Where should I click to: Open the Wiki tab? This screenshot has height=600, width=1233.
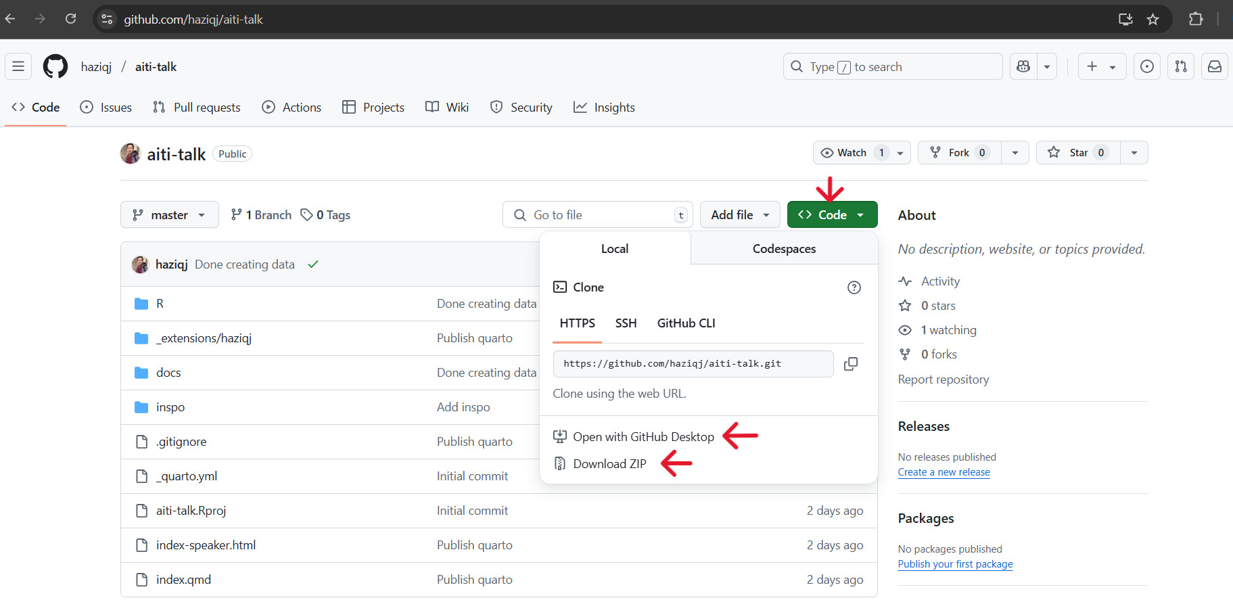pyautogui.click(x=447, y=107)
